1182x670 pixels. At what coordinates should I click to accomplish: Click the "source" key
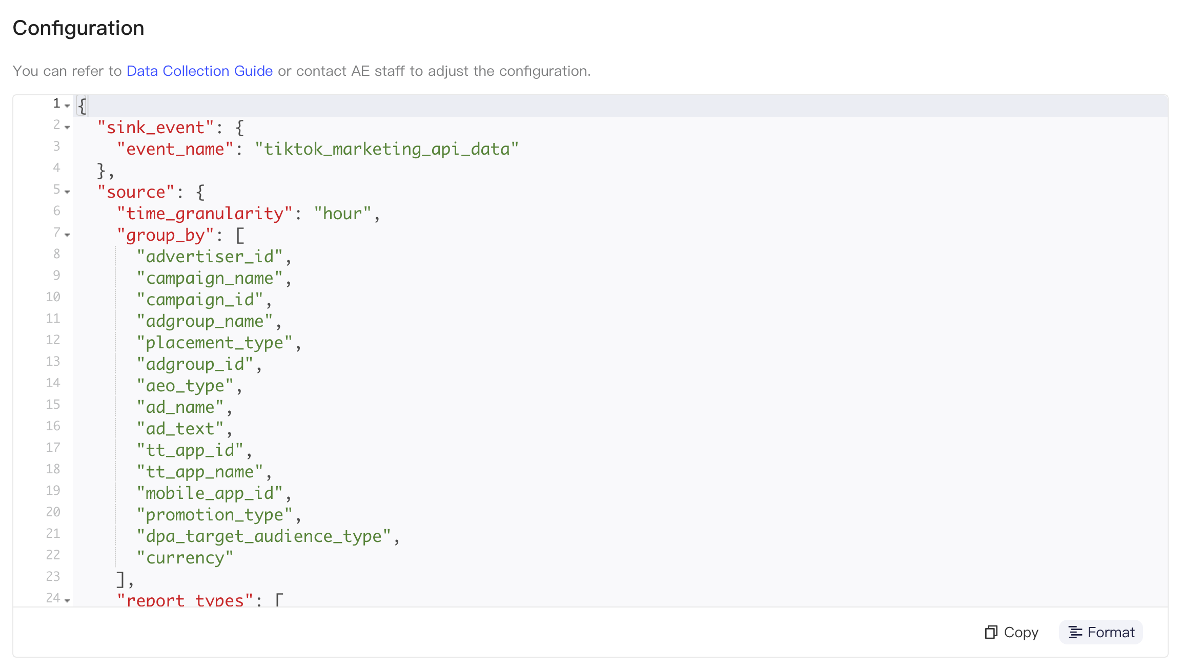pos(136,192)
